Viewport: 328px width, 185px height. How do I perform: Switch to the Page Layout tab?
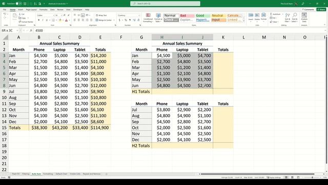(x=31, y=10)
